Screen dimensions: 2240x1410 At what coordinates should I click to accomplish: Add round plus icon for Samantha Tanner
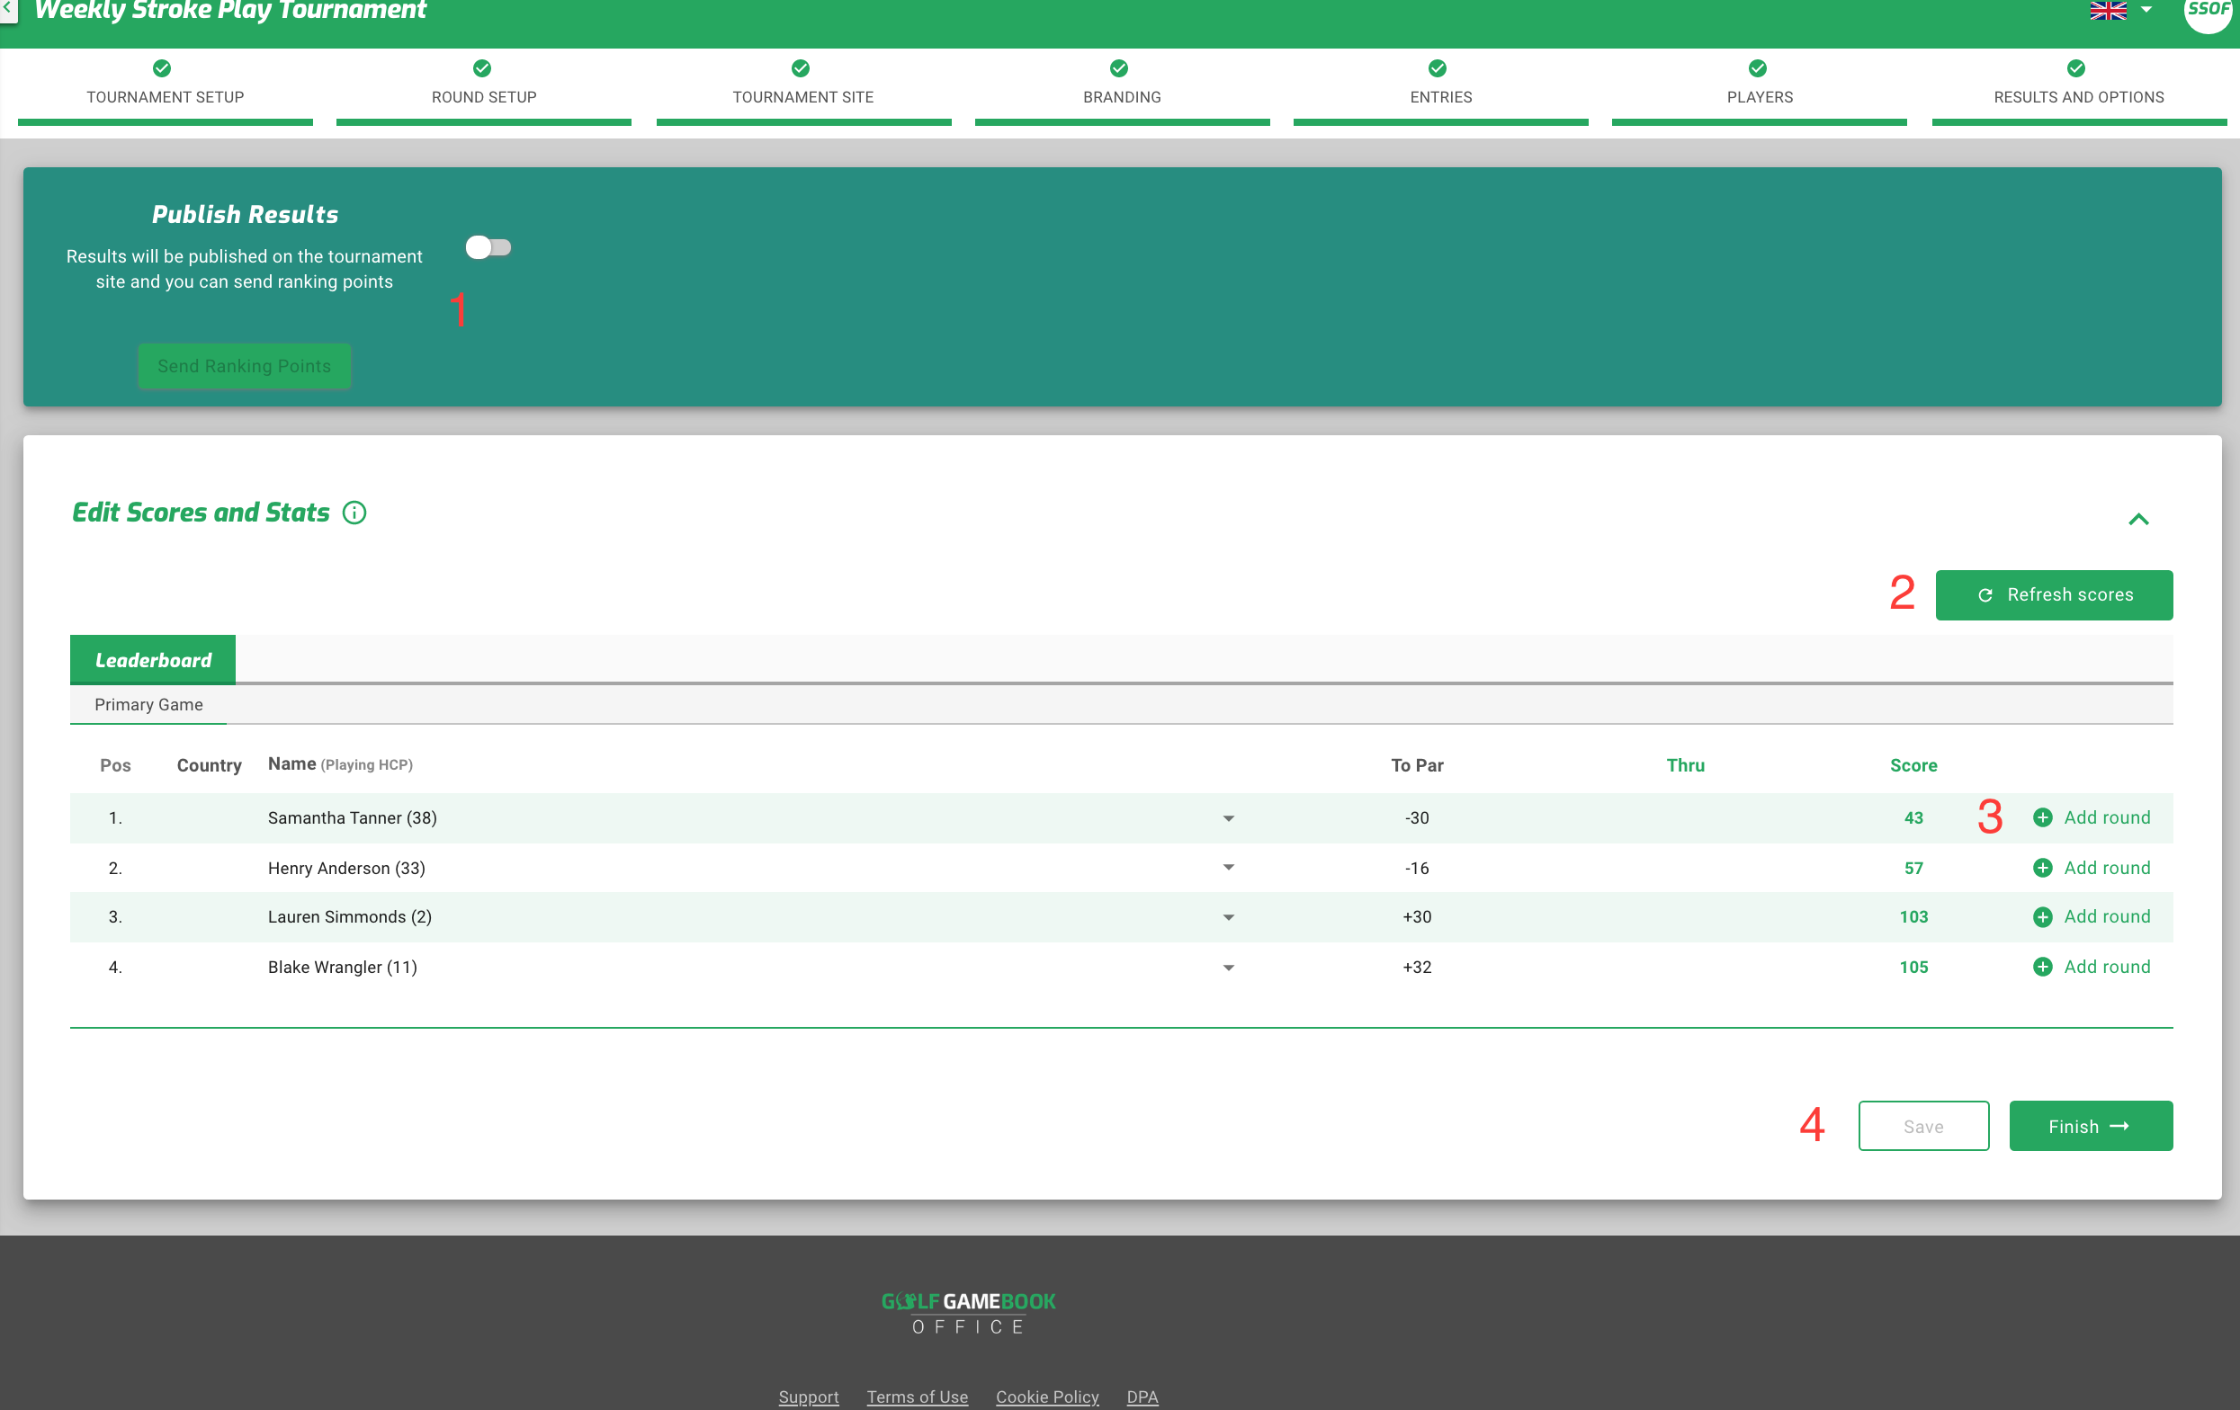[2043, 817]
